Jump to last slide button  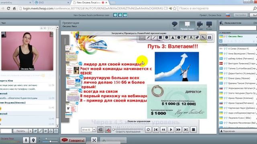coord(186,130)
